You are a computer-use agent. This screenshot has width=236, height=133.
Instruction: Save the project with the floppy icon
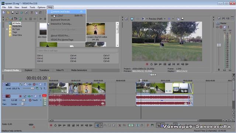click(x=13, y=13)
